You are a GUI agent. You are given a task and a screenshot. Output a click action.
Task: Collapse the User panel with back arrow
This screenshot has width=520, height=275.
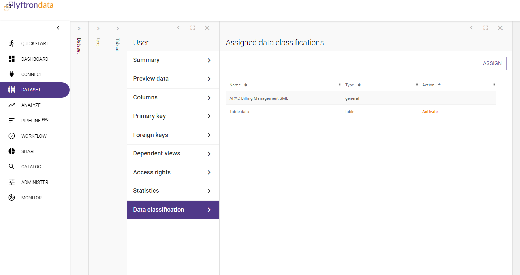pos(178,28)
